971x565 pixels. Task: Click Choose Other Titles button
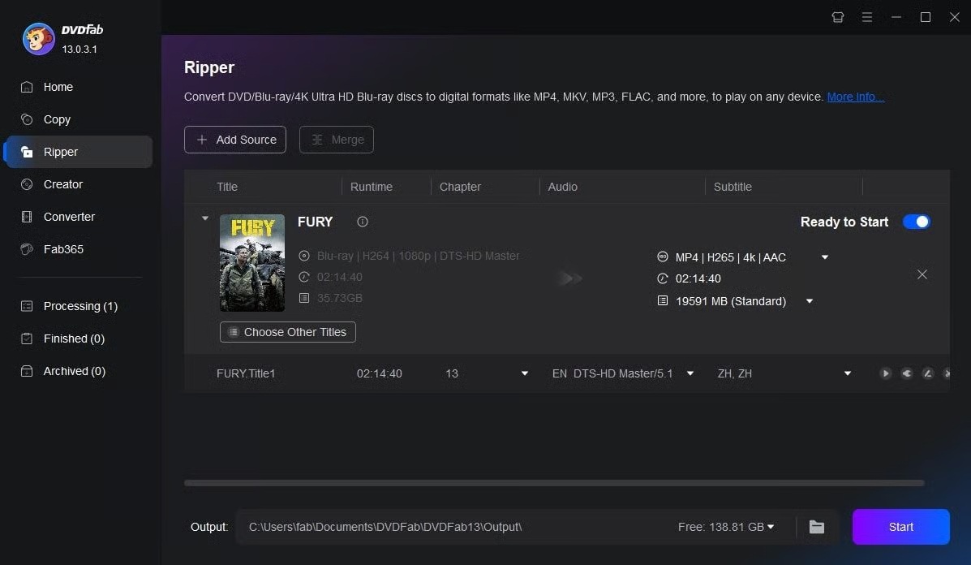pos(287,332)
